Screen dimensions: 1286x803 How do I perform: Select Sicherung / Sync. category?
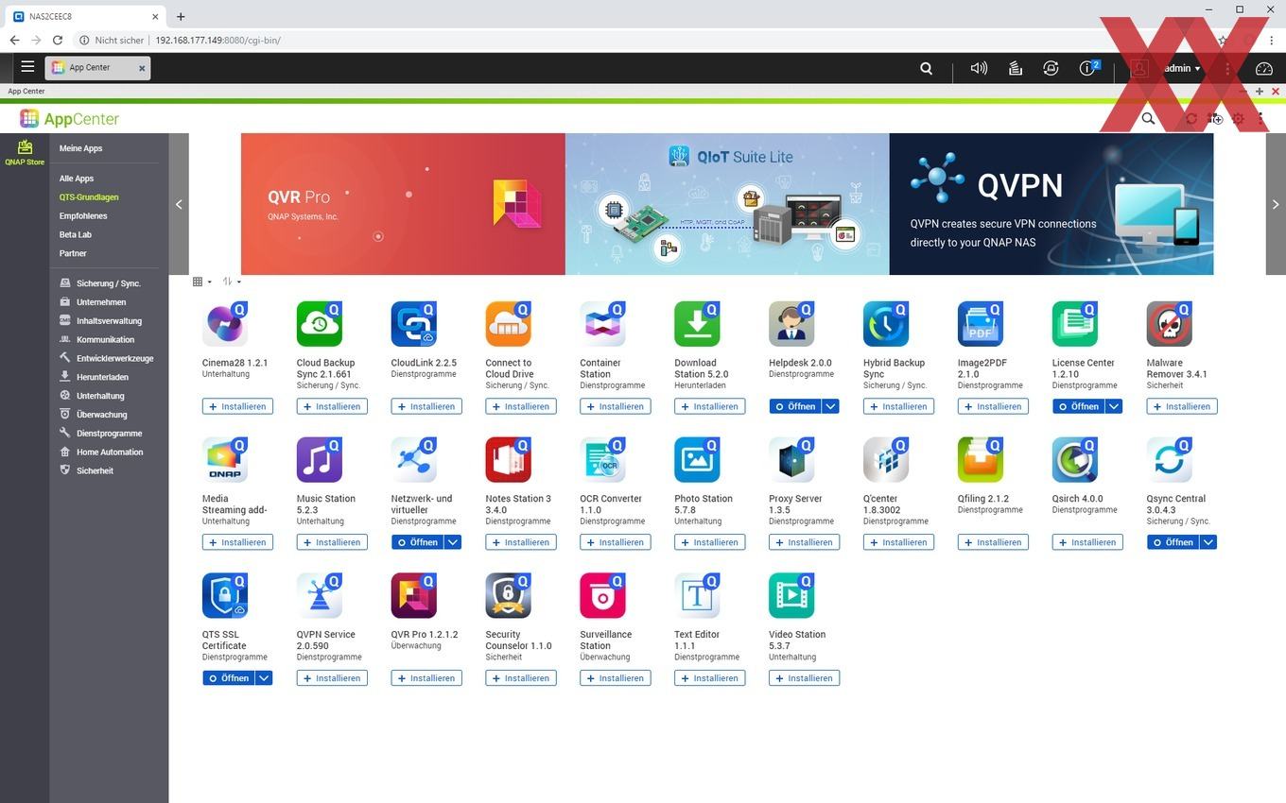click(x=109, y=283)
